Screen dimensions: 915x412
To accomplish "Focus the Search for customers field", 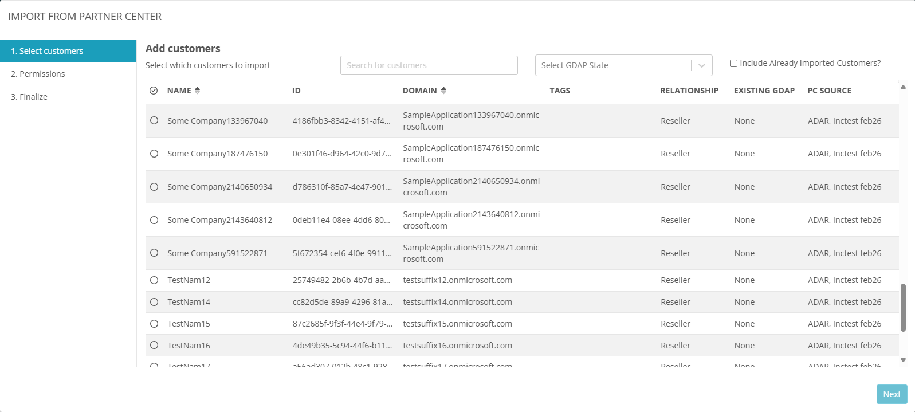I will [429, 65].
